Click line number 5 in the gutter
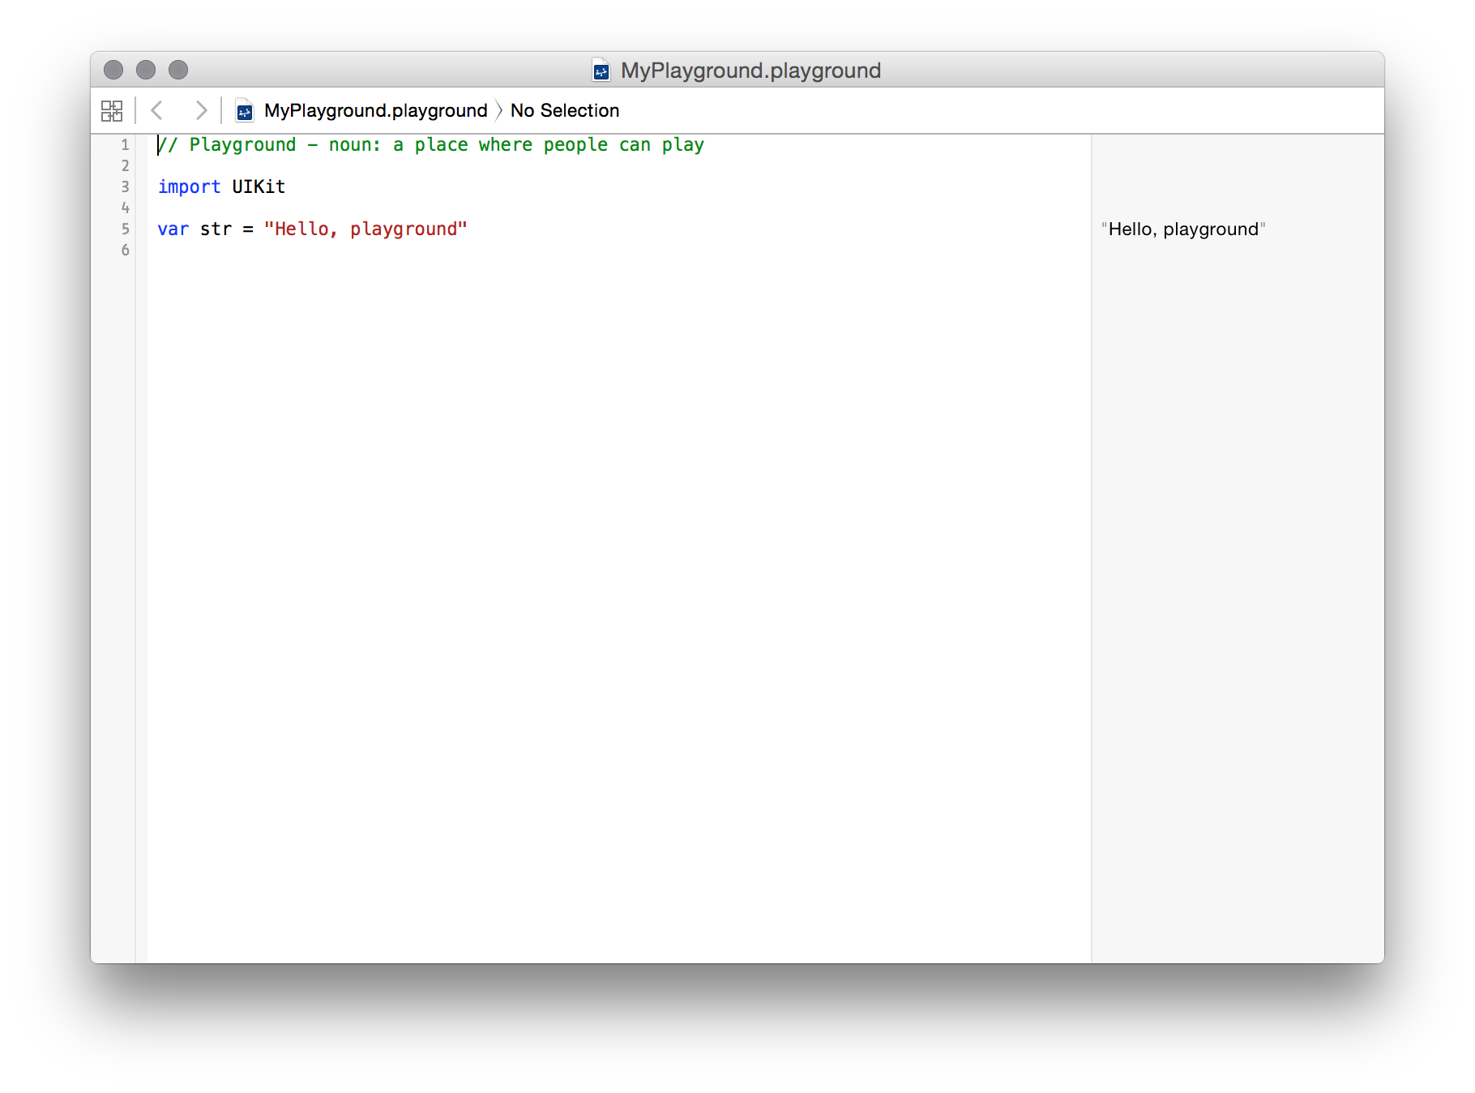This screenshot has width=1475, height=1093. click(x=126, y=229)
